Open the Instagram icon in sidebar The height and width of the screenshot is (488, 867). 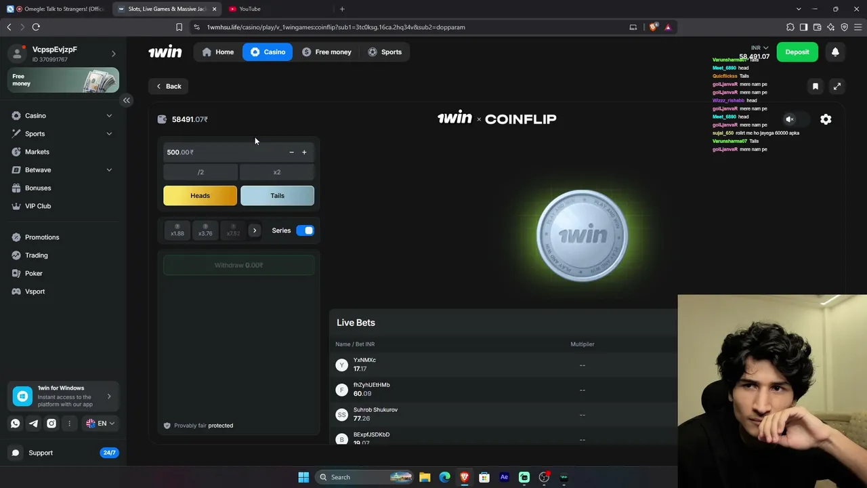coord(51,424)
